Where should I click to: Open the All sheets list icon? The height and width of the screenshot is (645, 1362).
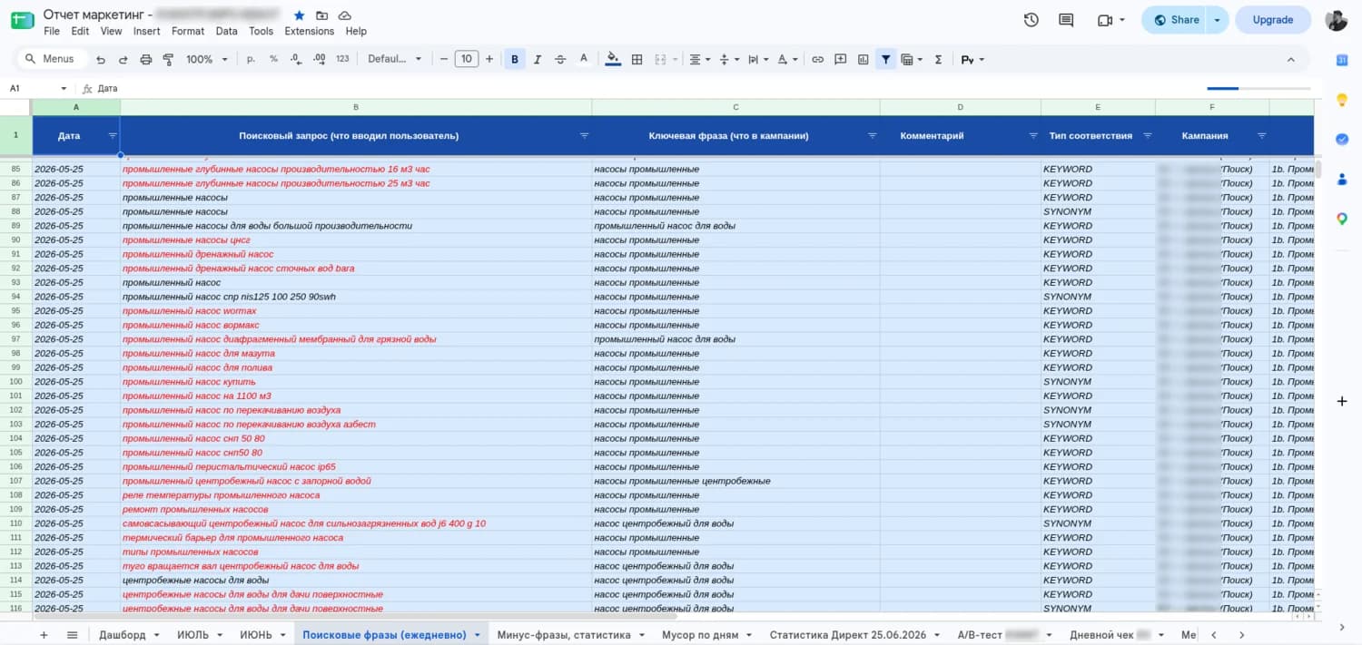73,635
